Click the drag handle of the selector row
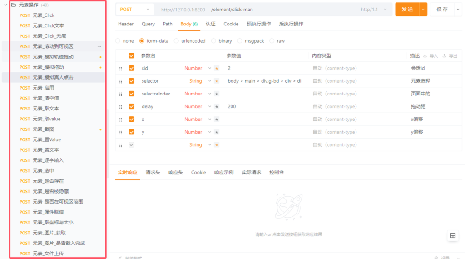Viewport: 465px width, 259px height. point(121,81)
